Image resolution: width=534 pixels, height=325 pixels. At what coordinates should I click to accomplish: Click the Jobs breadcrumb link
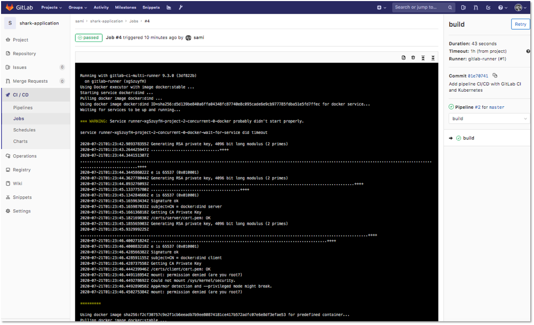134,21
